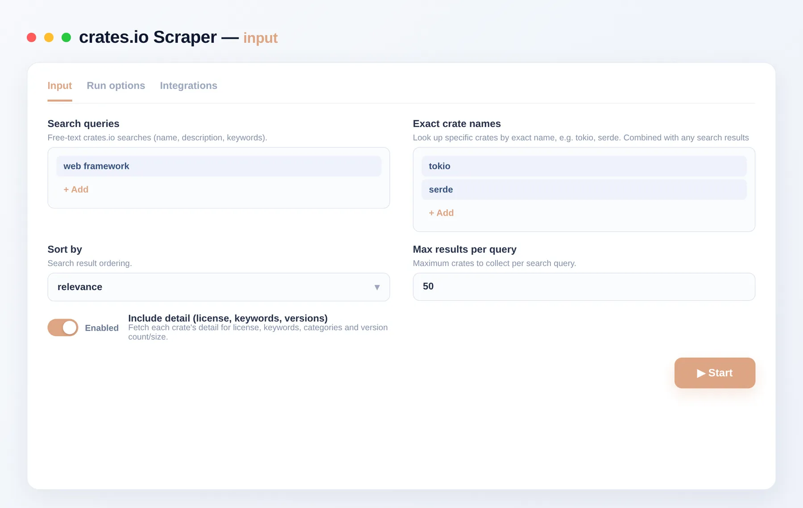The image size is (803, 508).
Task: Click the 'Sort by' label
Action: coord(65,250)
